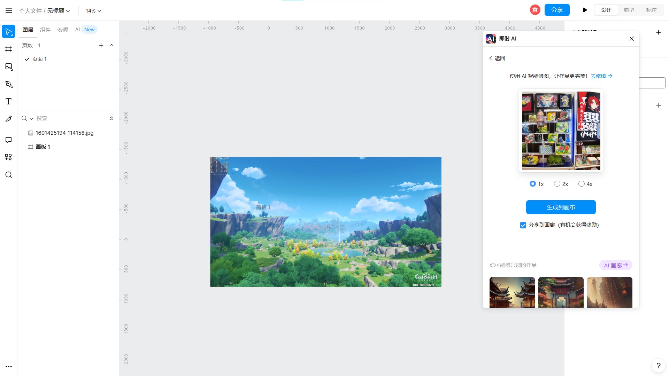Select the 1x upscale radio option
This screenshot has height=376, width=669.
532,184
